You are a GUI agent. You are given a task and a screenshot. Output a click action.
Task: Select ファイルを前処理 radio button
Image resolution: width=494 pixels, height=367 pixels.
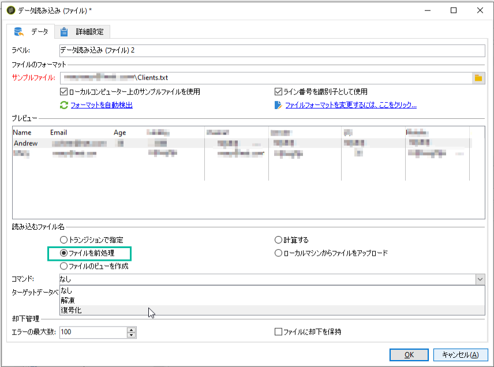(63, 253)
